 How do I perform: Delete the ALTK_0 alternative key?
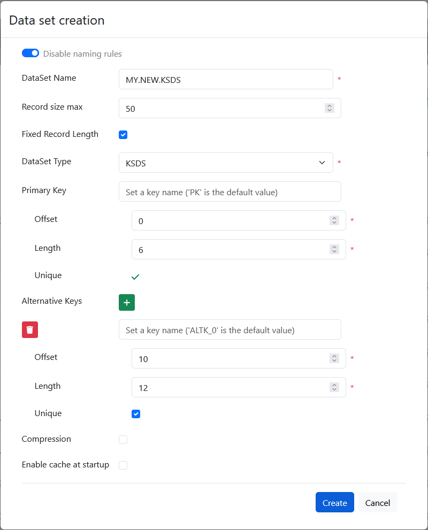(29, 329)
